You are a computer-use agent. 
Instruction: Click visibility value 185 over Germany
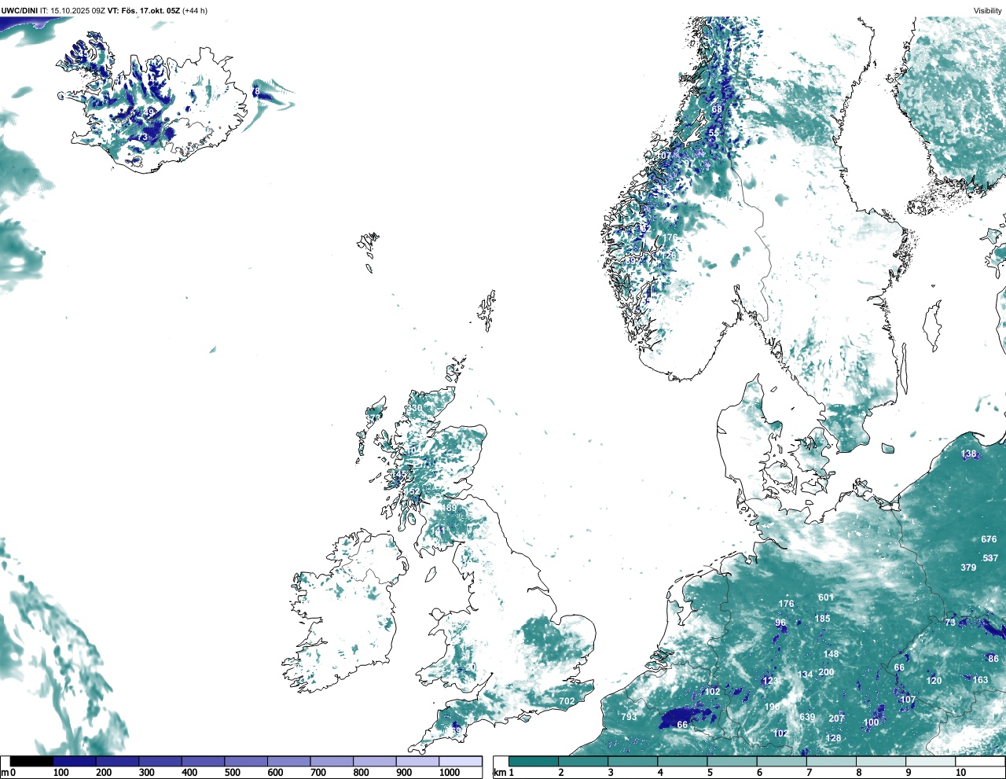[822, 619]
